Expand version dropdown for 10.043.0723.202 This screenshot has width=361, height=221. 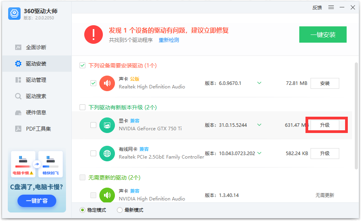pyautogui.click(x=259, y=153)
